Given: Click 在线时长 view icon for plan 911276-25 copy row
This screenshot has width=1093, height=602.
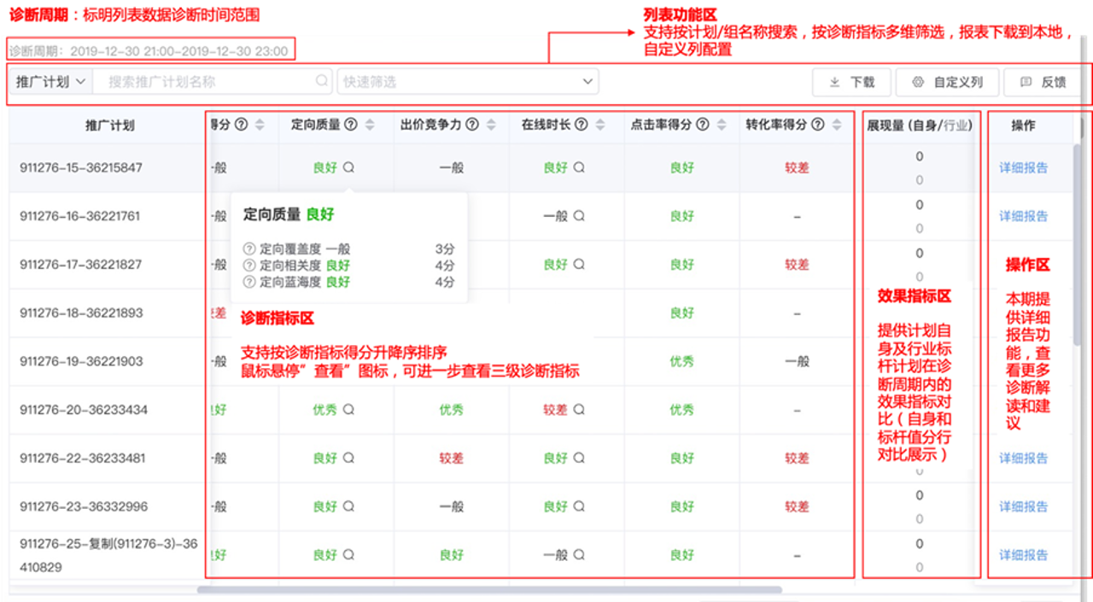Looking at the screenshot, I should (579, 555).
